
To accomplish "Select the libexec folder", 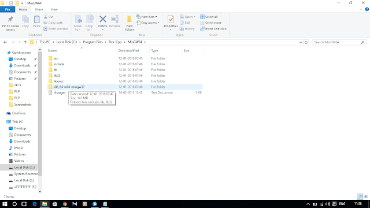I will click(58, 81).
